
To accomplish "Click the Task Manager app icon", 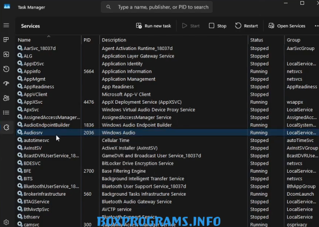I will click(7, 6).
